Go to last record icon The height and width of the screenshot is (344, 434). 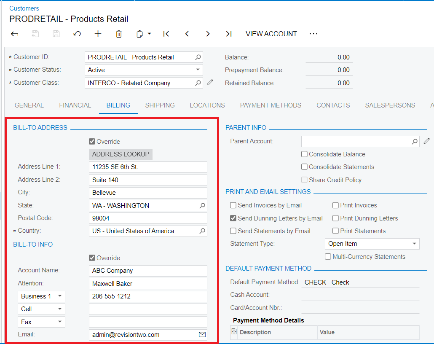229,34
